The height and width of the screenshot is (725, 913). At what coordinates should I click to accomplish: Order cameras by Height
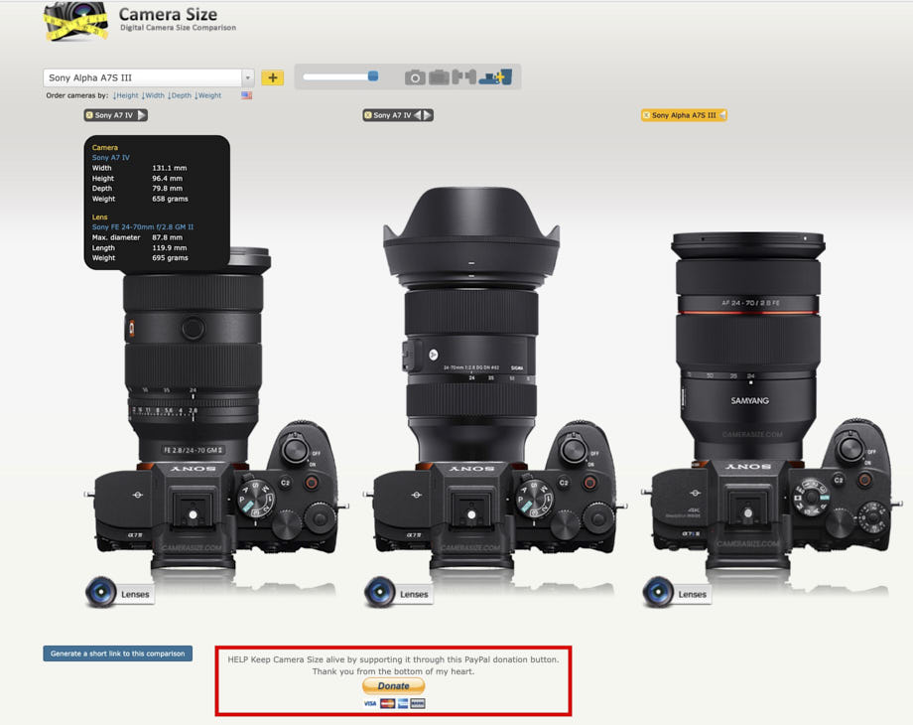126,95
